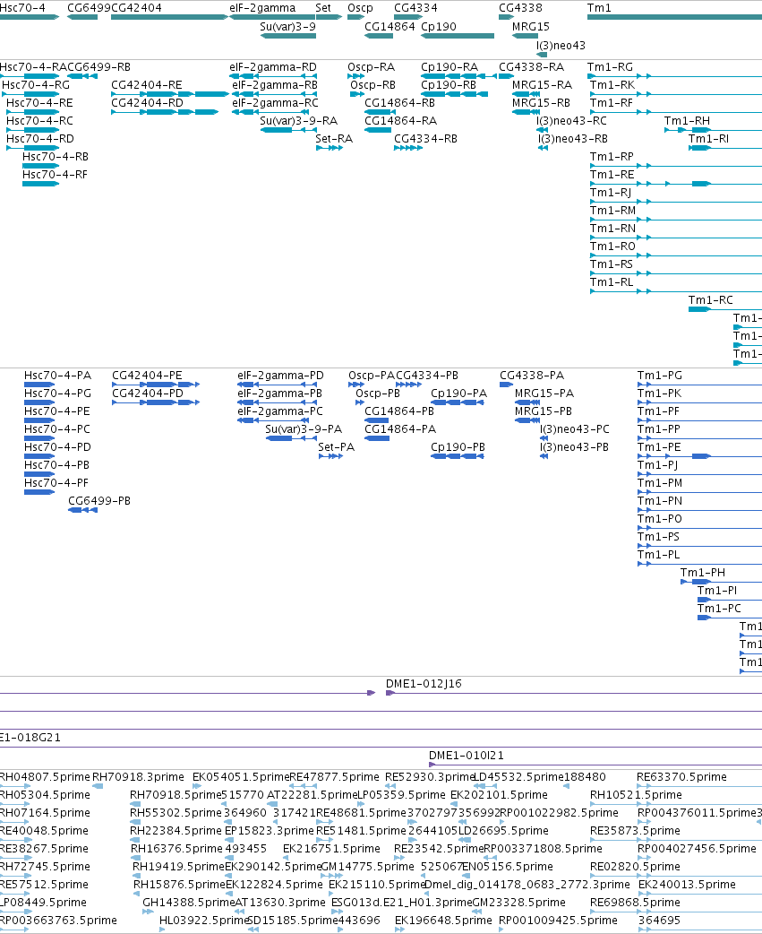Click the eIF-2gamma gene label

pyautogui.click(x=262, y=8)
